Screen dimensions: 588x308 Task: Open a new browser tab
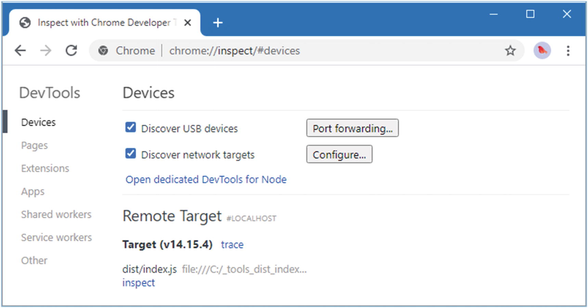pos(218,23)
